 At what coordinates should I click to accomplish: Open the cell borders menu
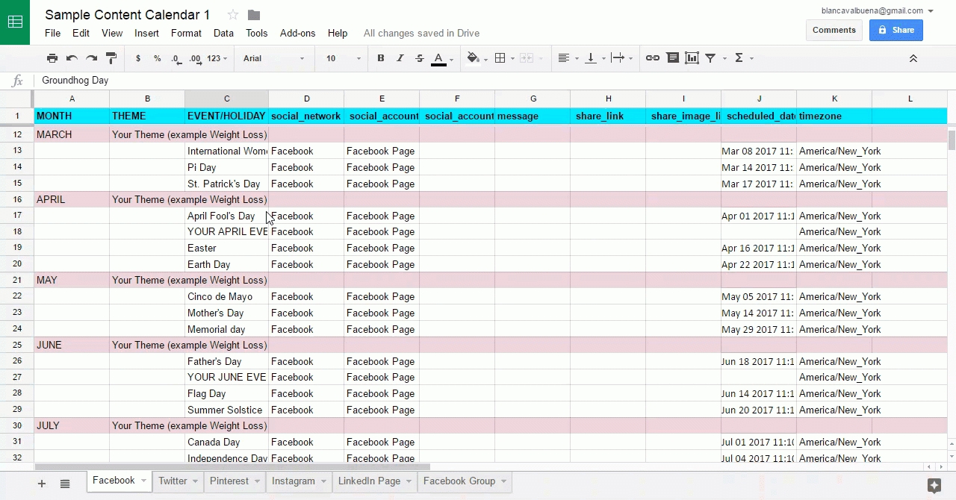click(504, 58)
